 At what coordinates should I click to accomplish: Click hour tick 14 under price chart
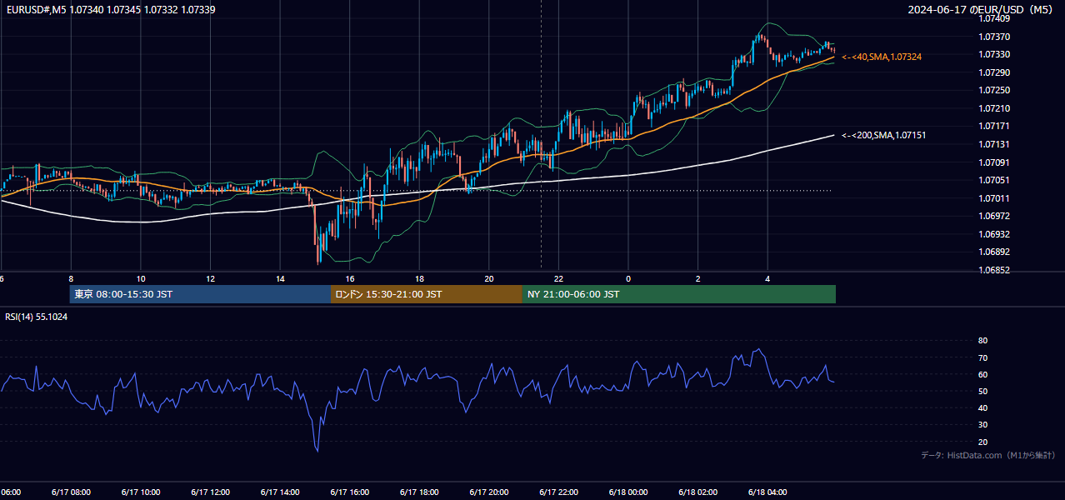280,279
